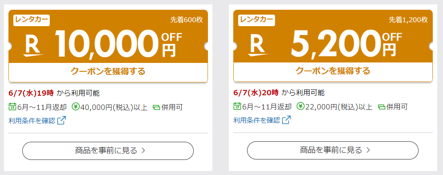Image resolution: width=443 pixels, height=175 pixels.
Task: Click the yen icon beside 40,000円(税込)以上
Action: click(76, 107)
